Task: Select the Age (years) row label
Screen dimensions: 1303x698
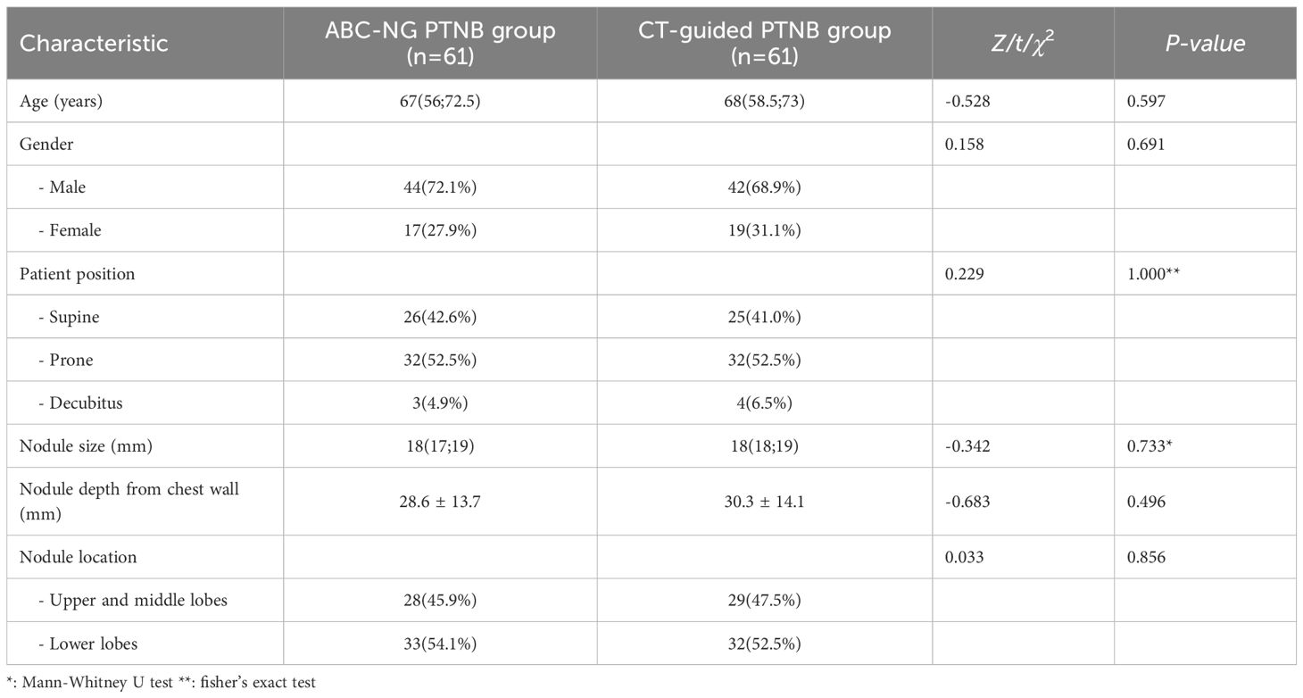Action: [61, 101]
